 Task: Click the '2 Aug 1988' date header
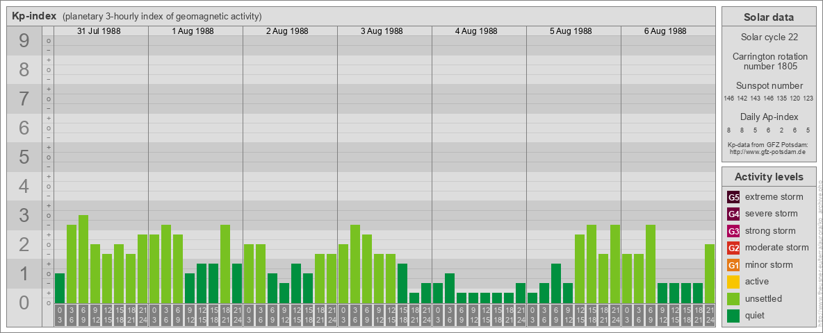pos(287,31)
